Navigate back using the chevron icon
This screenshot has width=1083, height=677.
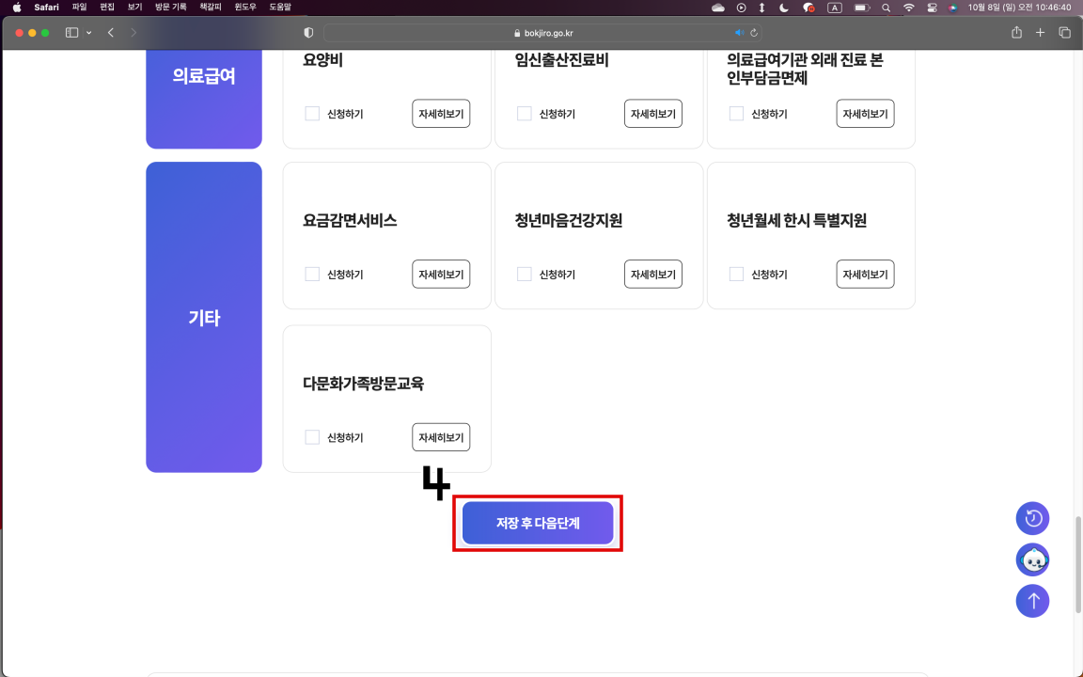pyautogui.click(x=110, y=31)
